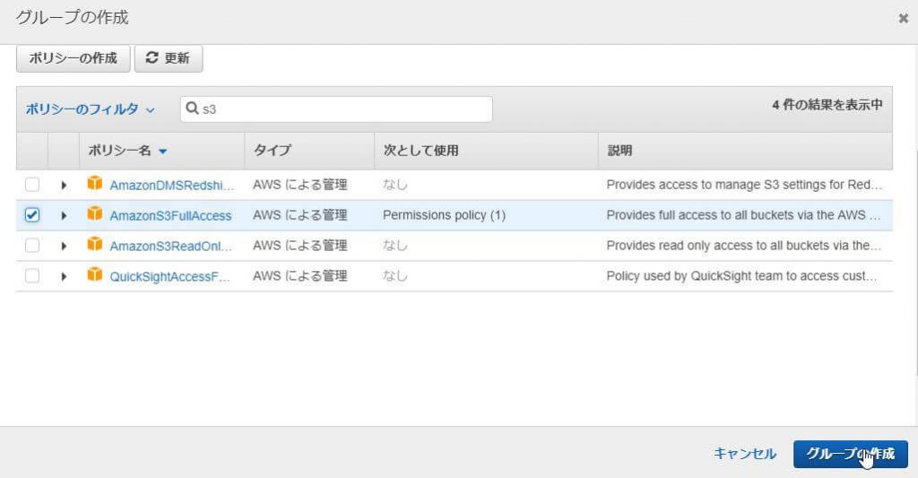918x478 pixels.
Task: Open the AmazonS3FullAccess policy link
Action: 171,215
